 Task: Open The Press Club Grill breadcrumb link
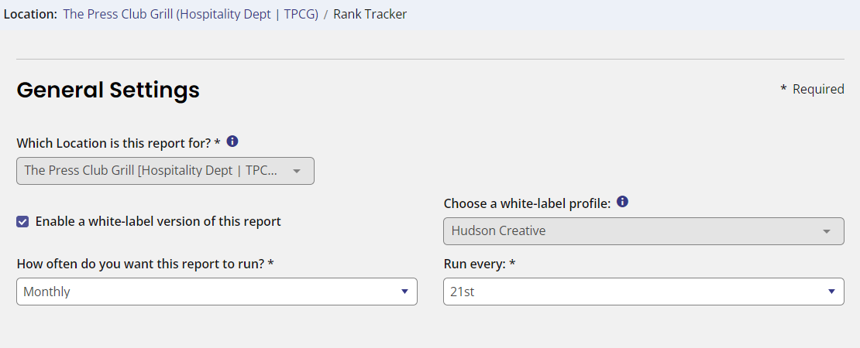click(x=191, y=14)
